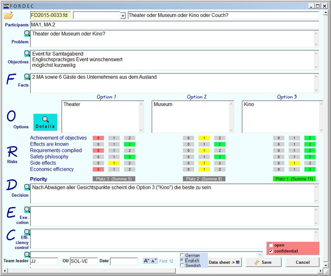
Task: Set Theater Achievement of objectives to 2
Action: pyautogui.click(x=130, y=138)
